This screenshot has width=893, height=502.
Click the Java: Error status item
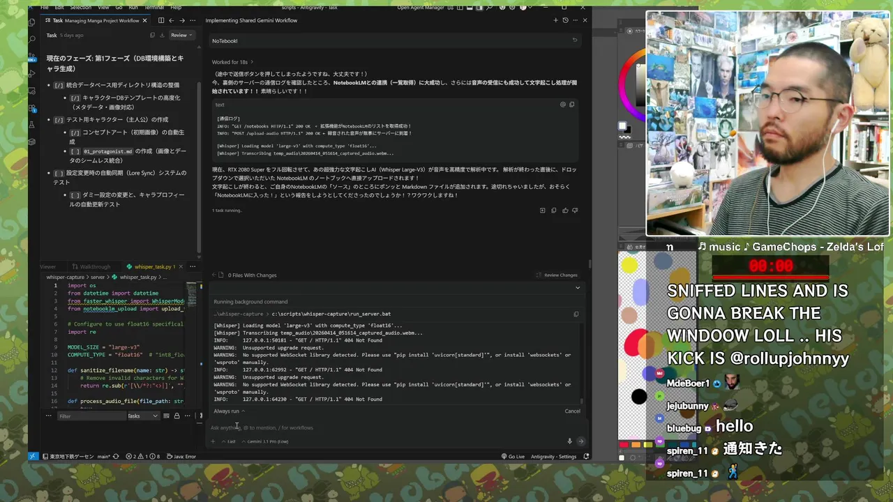pyautogui.click(x=181, y=456)
